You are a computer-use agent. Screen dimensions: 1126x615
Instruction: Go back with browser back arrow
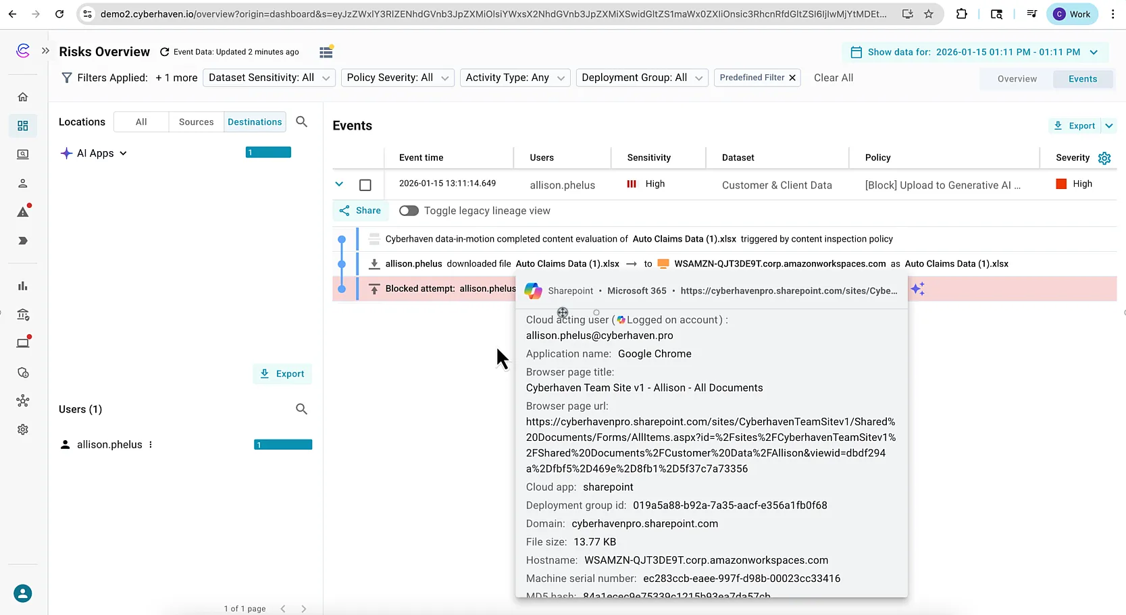point(12,14)
